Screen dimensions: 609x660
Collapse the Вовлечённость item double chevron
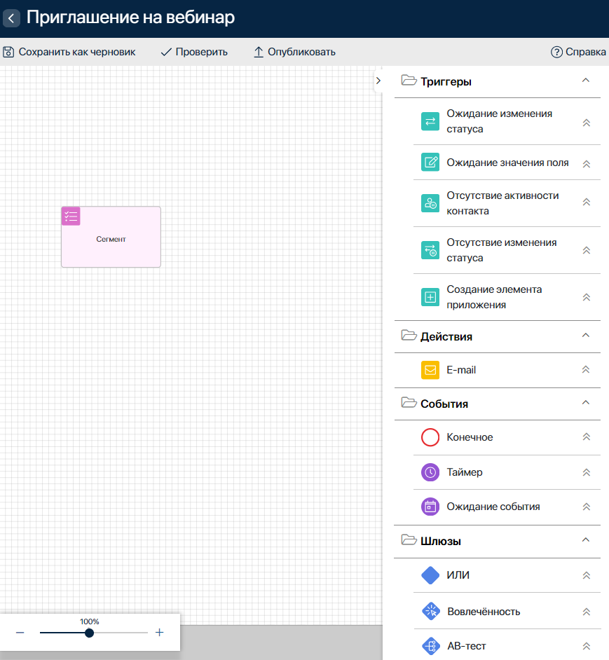[587, 612]
